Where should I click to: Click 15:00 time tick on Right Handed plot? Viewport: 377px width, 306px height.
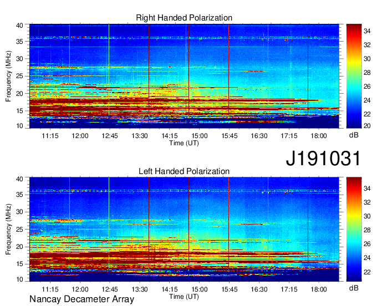[x=200, y=136]
